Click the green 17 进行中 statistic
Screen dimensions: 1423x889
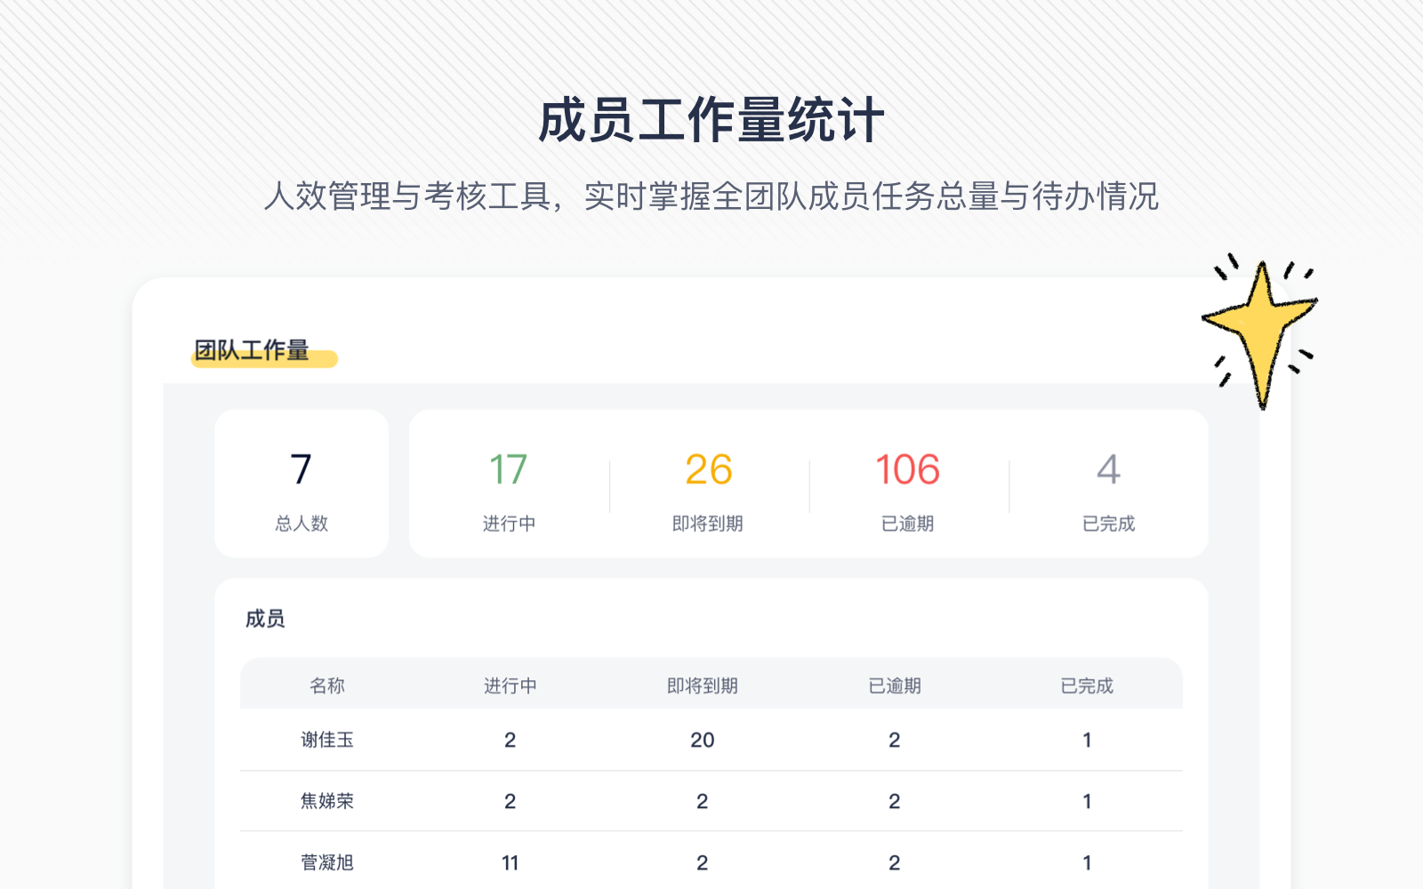509,485
